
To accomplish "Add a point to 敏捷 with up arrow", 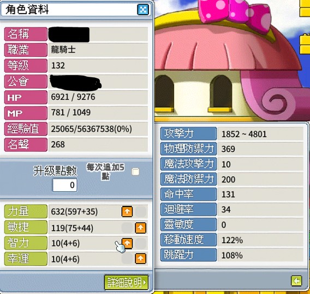I will point(141,228).
